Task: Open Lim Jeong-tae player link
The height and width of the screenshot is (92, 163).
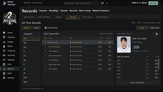Action: tap(54, 60)
